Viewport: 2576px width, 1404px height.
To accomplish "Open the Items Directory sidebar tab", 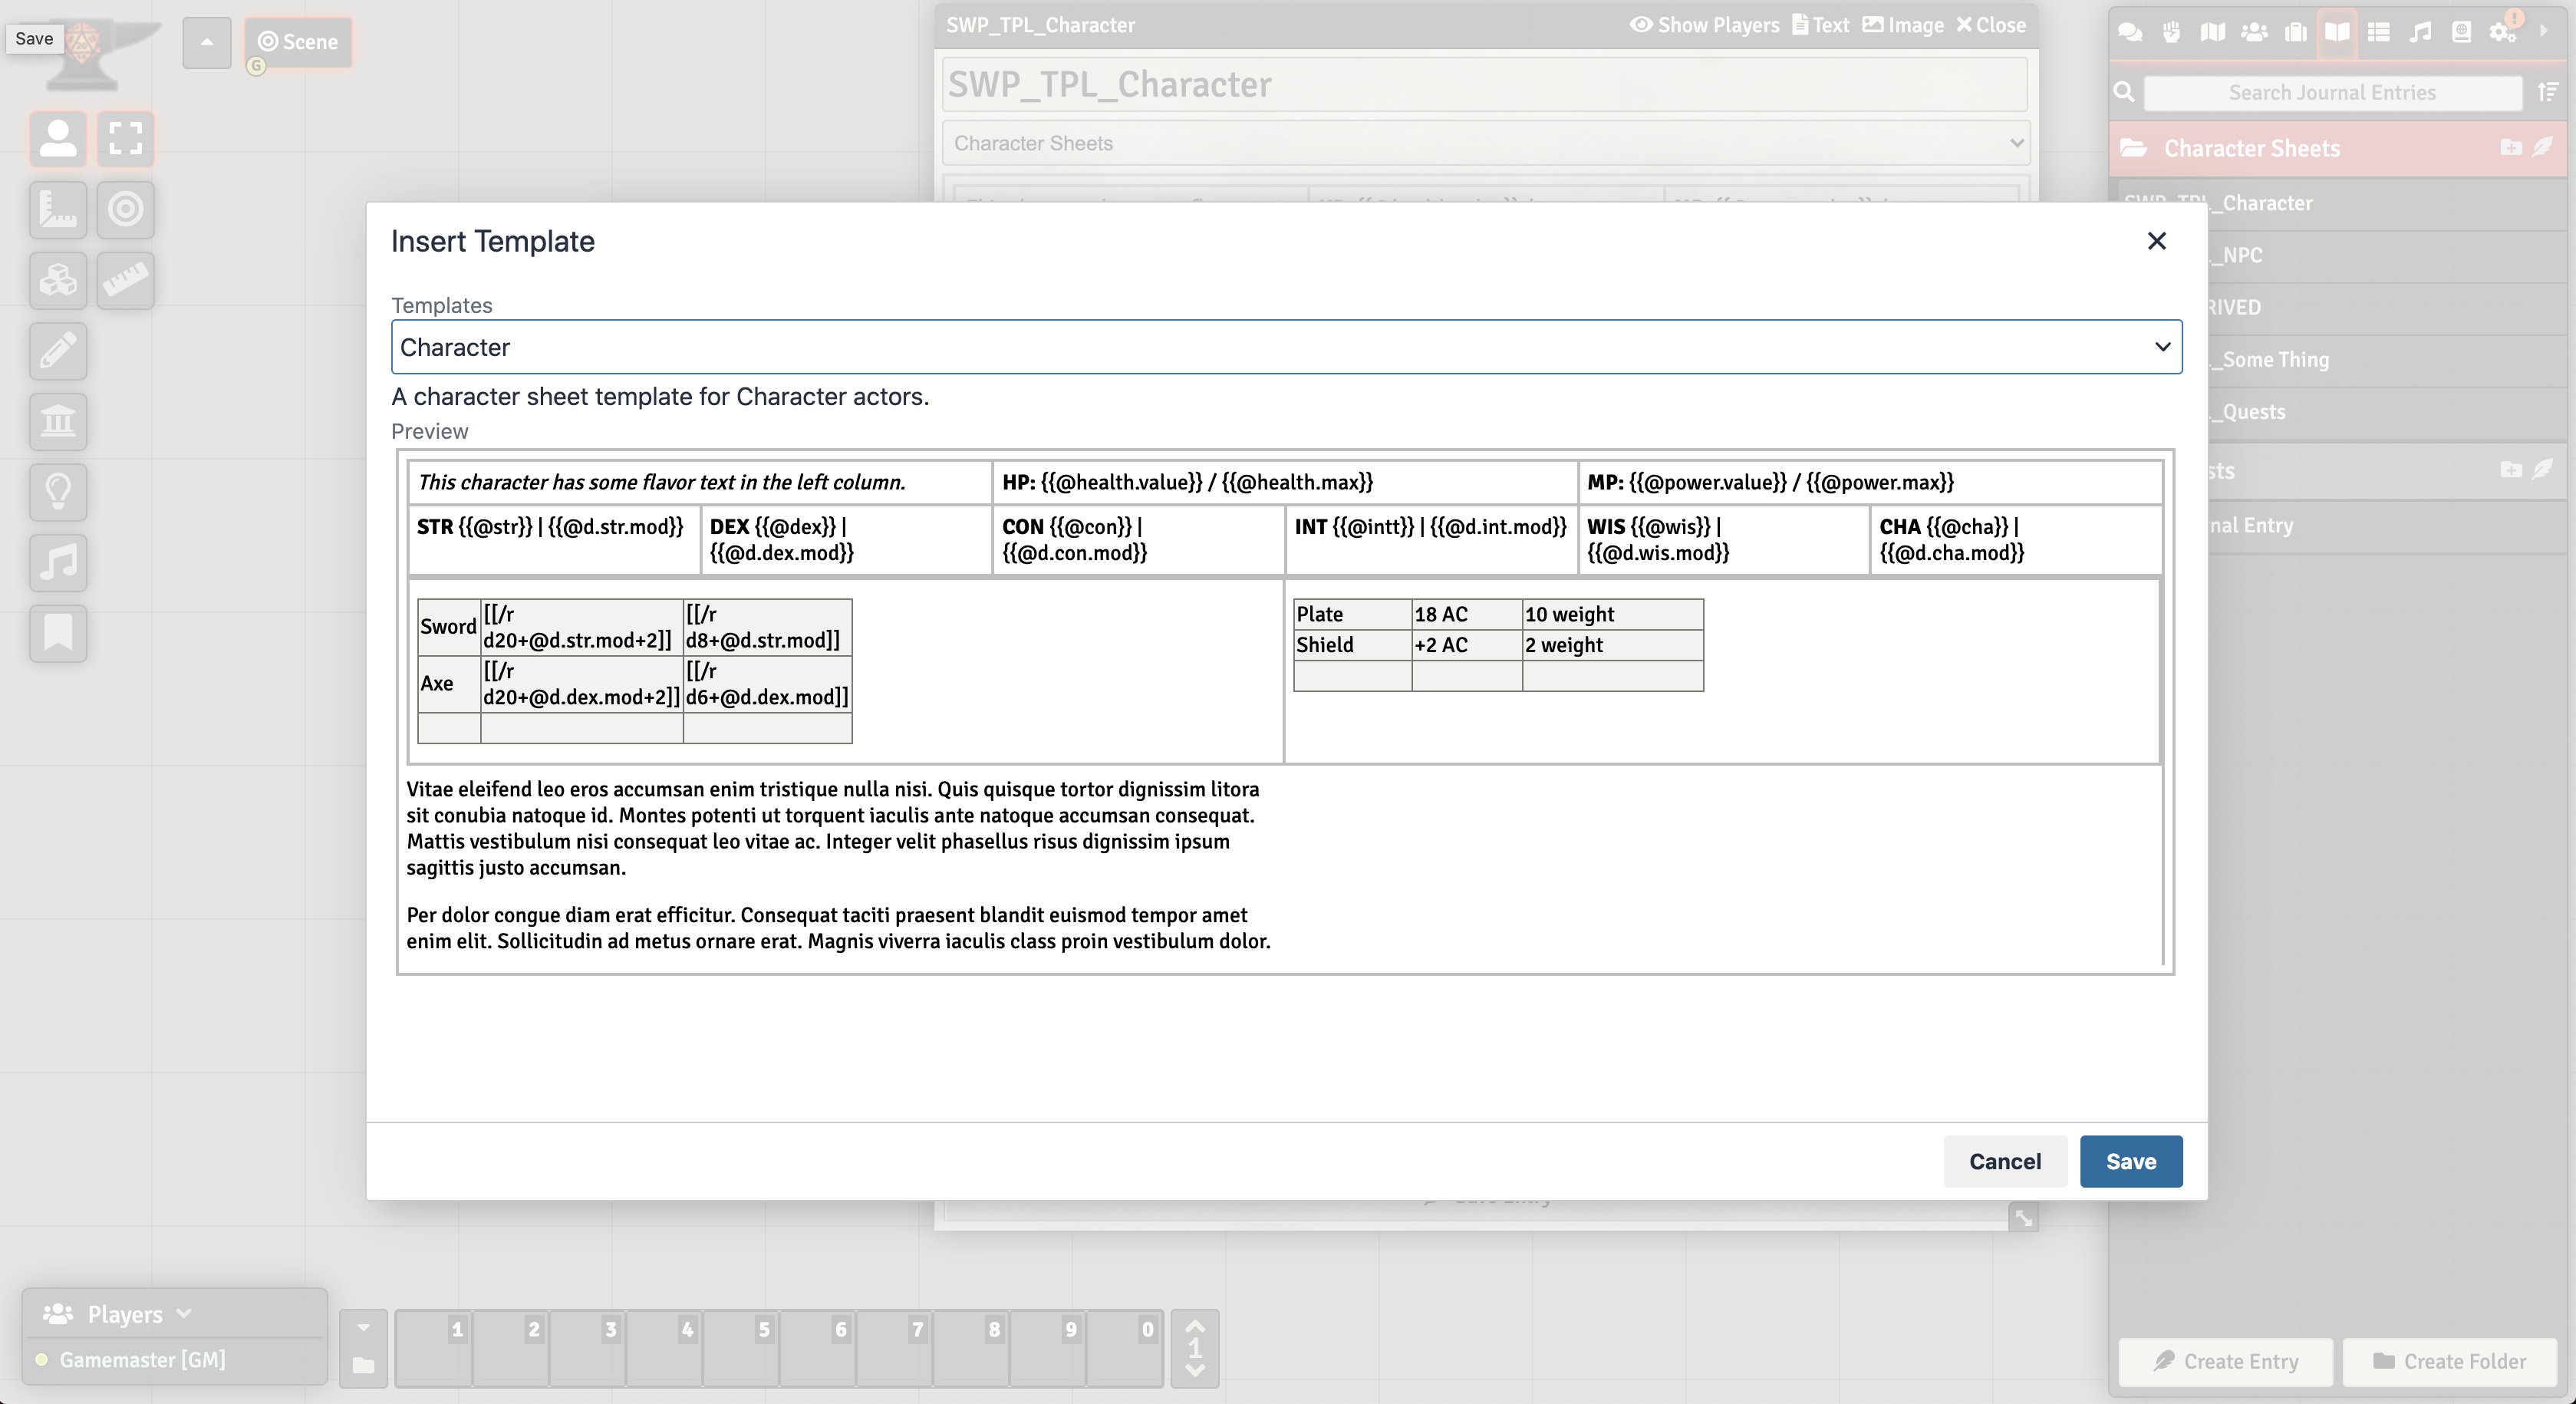I will point(2296,32).
